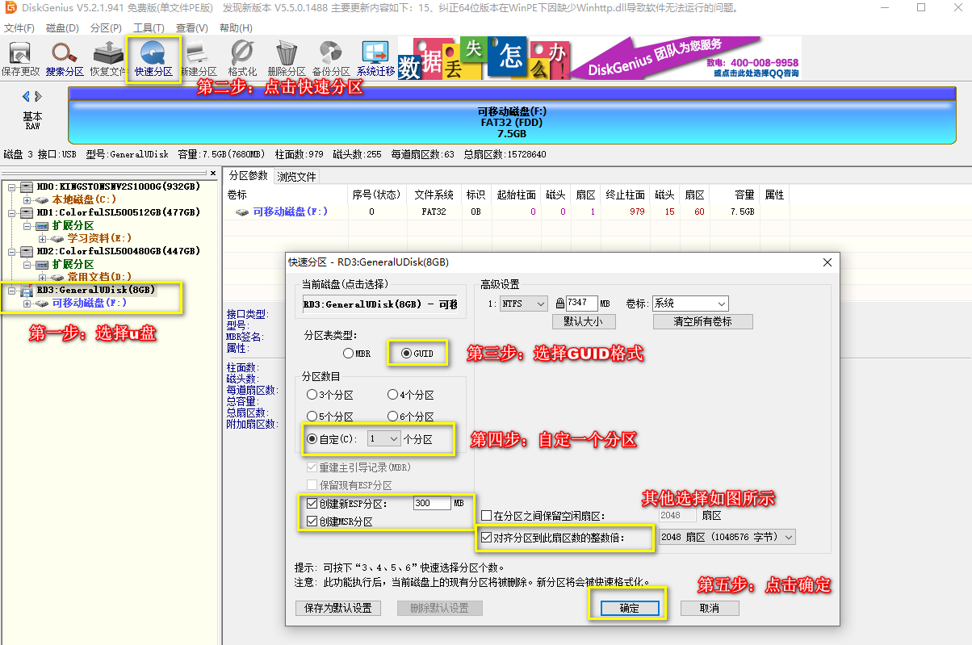This screenshot has height=645, width=972.
Task: Collapse the HD0 KINGSTON disk node
Action: (x=11, y=186)
